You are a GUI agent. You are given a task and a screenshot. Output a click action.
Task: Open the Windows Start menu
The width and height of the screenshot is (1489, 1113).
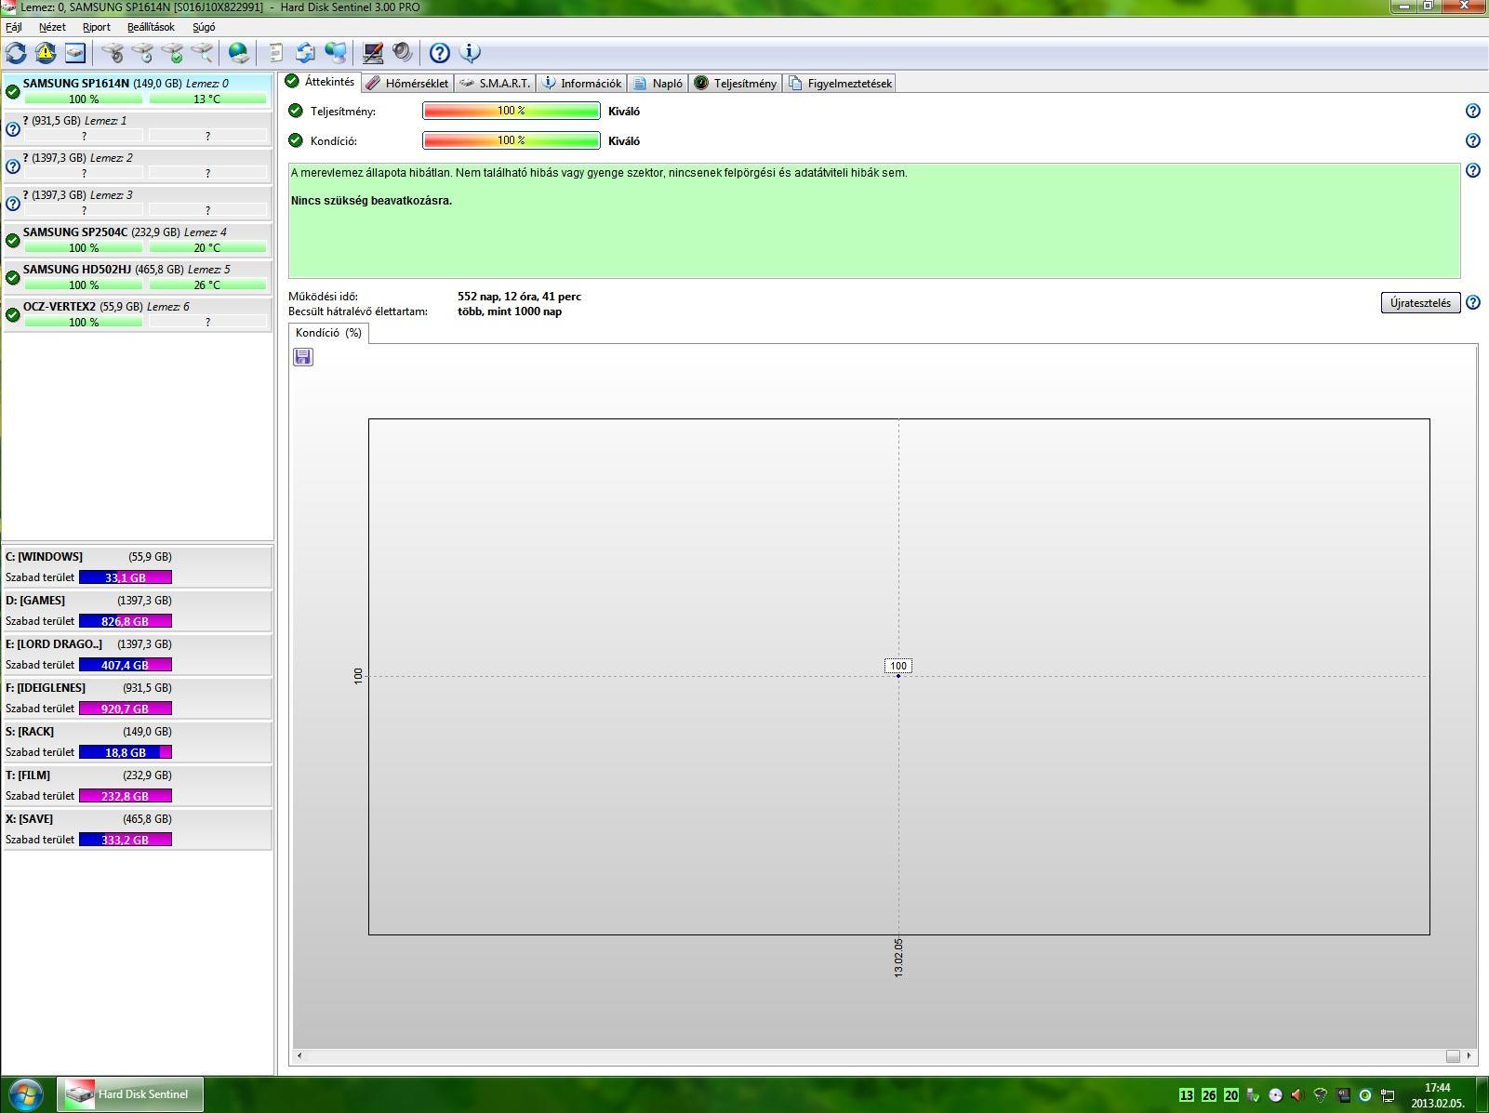coord(26,1094)
